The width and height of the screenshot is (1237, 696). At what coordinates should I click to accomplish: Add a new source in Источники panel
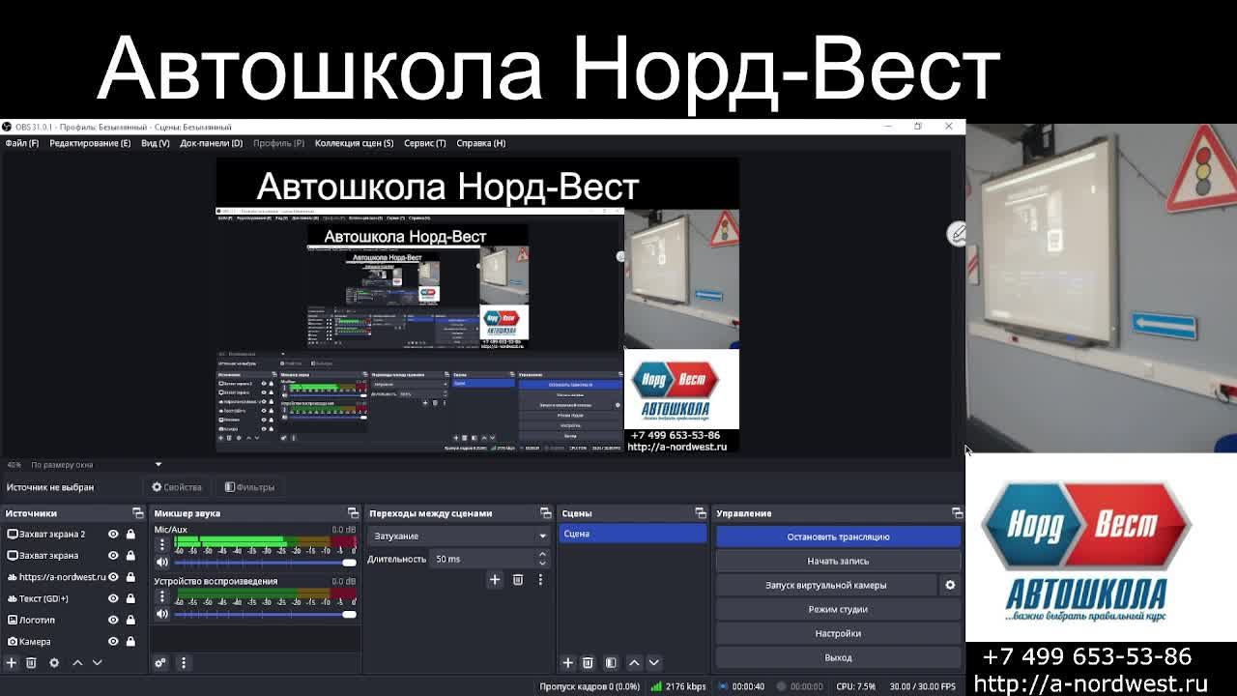pyautogui.click(x=12, y=662)
